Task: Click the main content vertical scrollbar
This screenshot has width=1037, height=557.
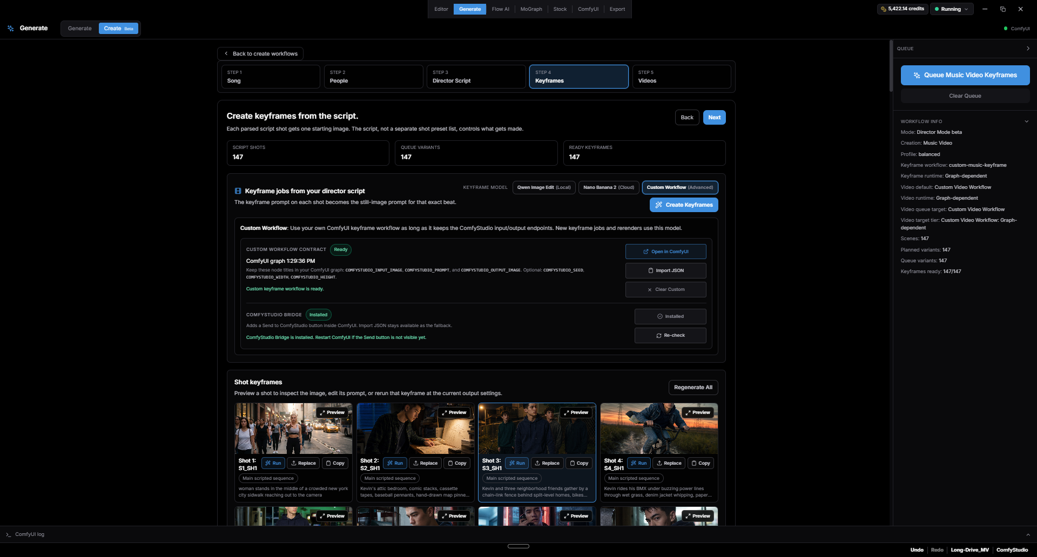Action: coord(891,66)
